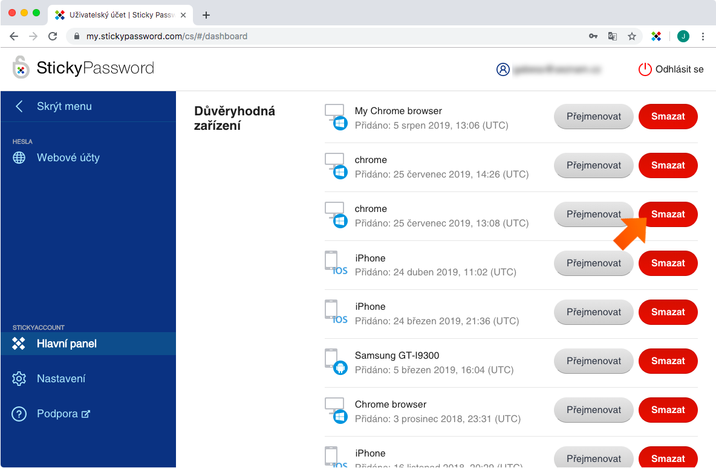
Task: Click Windows icon for chrome 14:26
Action: pyautogui.click(x=336, y=165)
